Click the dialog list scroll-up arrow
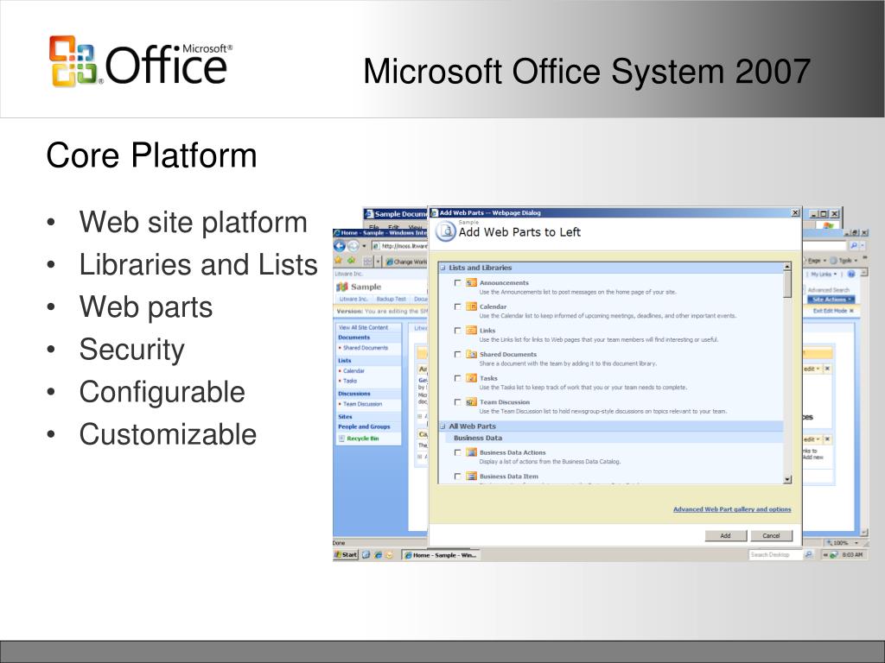This screenshot has width=885, height=663. pyautogui.click(x=787, y=266)
